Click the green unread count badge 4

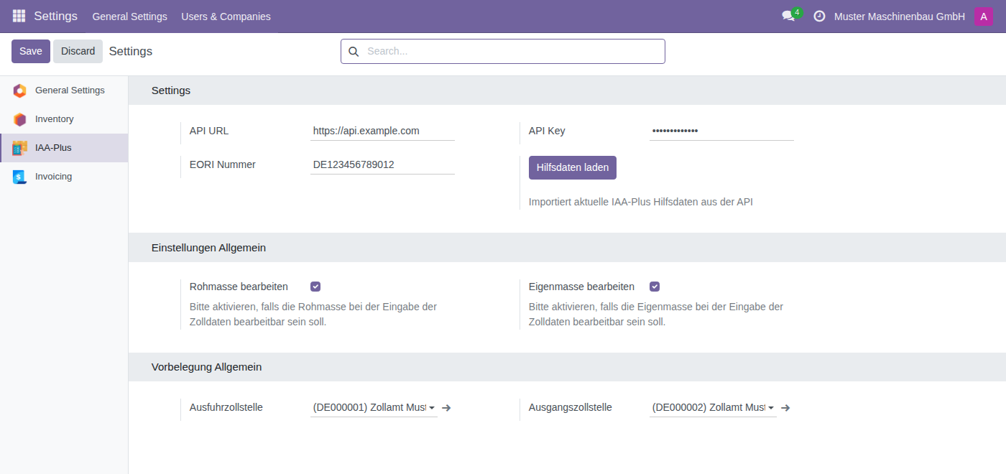pyautogui.click(x=797, y=12)
